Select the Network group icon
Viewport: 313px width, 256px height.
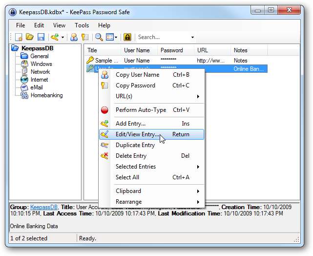pos(24,72)
